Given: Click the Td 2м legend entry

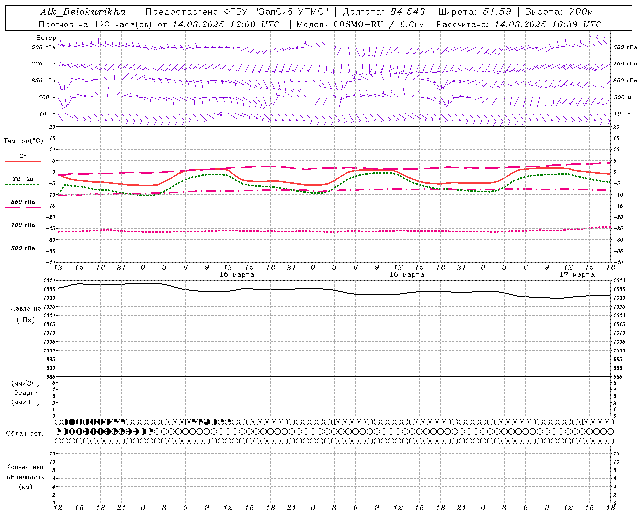Looking at the screenshot, I should (23, 179).
